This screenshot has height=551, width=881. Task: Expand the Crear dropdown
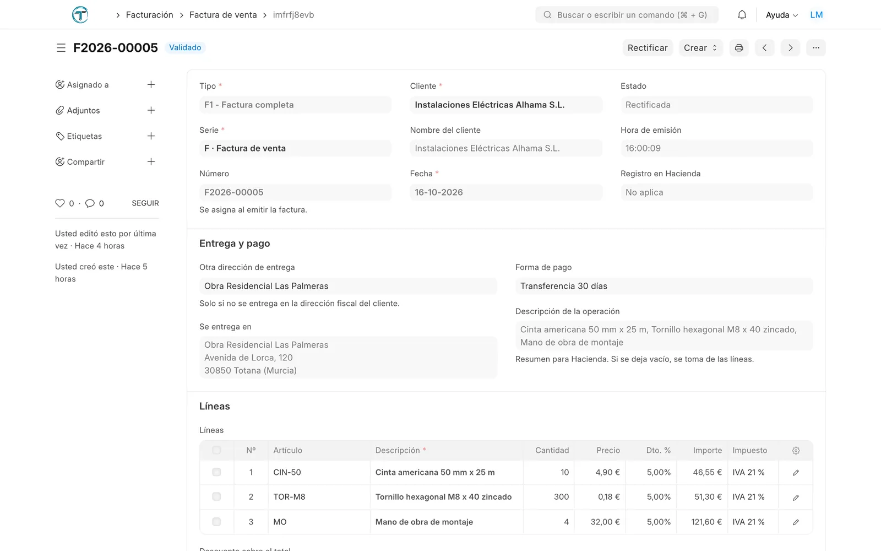click(x=700, y=48)
